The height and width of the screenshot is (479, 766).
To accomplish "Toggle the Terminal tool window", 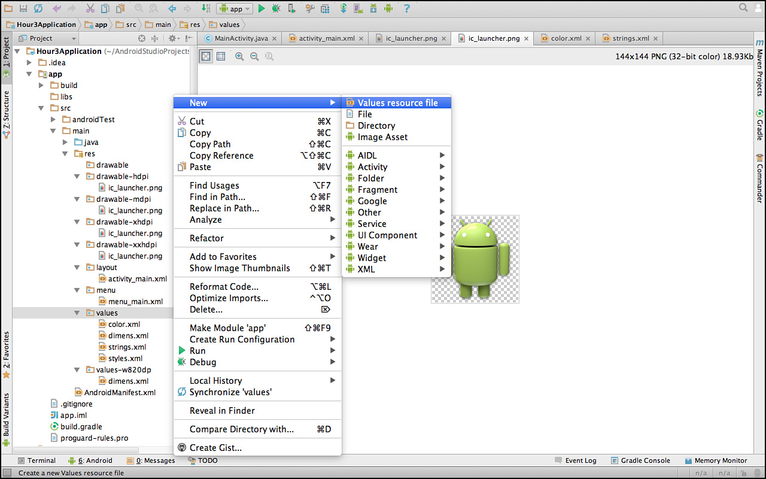I will [x=37, y=460].
